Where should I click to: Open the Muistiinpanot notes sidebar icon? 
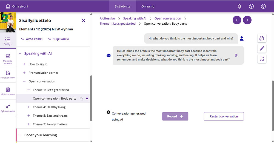[x=8, y=91]
